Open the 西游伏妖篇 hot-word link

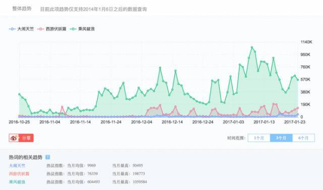point(19,173)
